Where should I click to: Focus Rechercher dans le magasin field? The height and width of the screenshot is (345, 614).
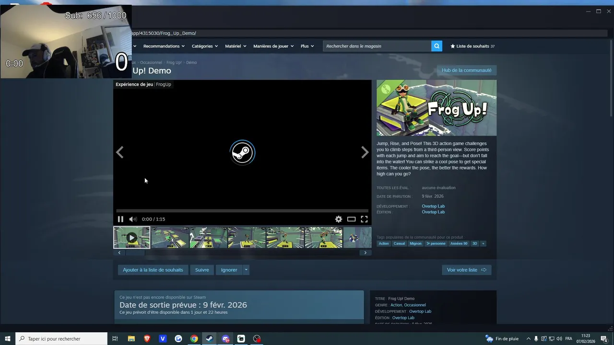377,46
